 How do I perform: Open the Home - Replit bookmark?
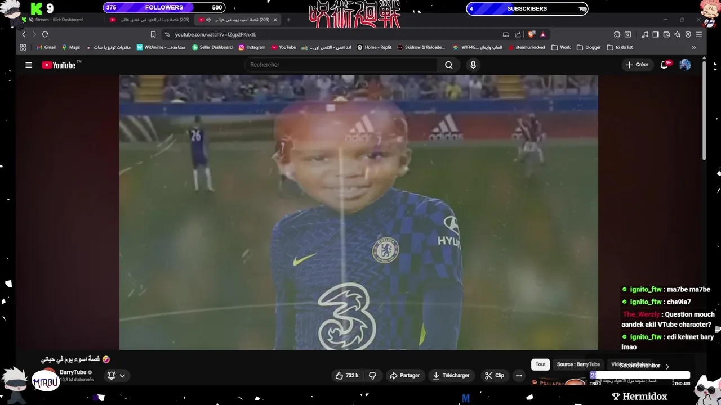tap(374, 47)
